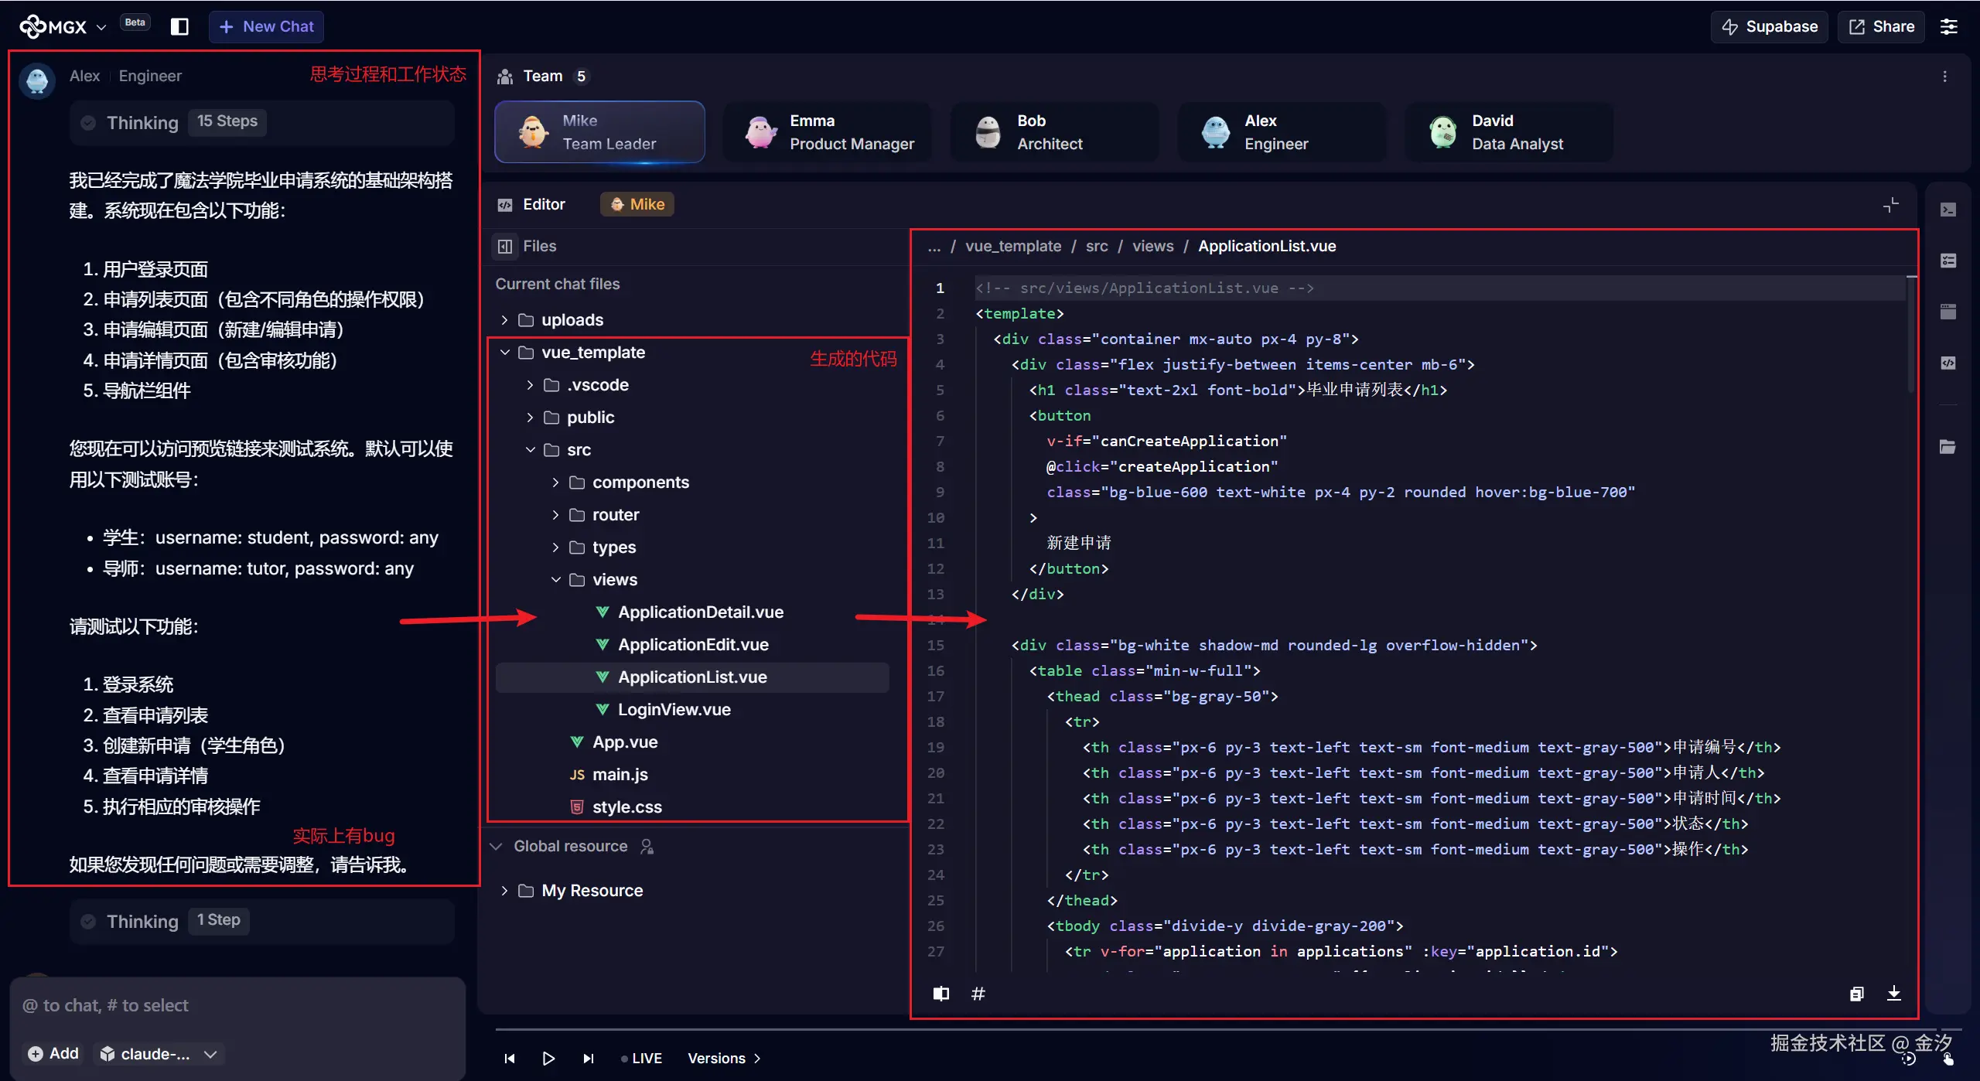Click the New Chat button
The image size is (1980, 1081).
point(266,26)
